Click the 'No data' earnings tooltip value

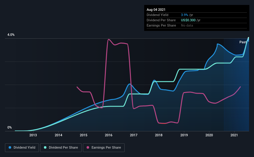(187, 25)
